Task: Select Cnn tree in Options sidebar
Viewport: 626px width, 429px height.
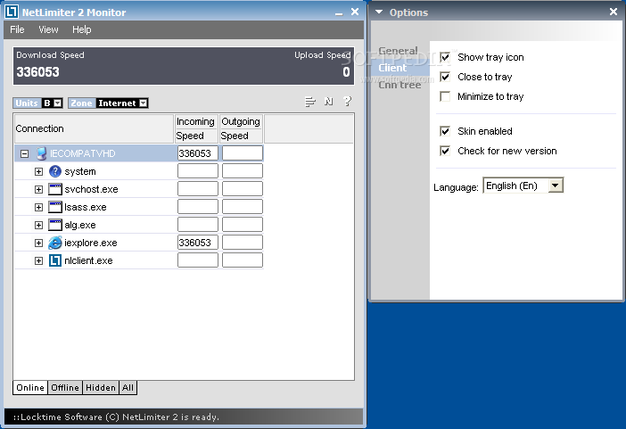Action: coord(399,85)
